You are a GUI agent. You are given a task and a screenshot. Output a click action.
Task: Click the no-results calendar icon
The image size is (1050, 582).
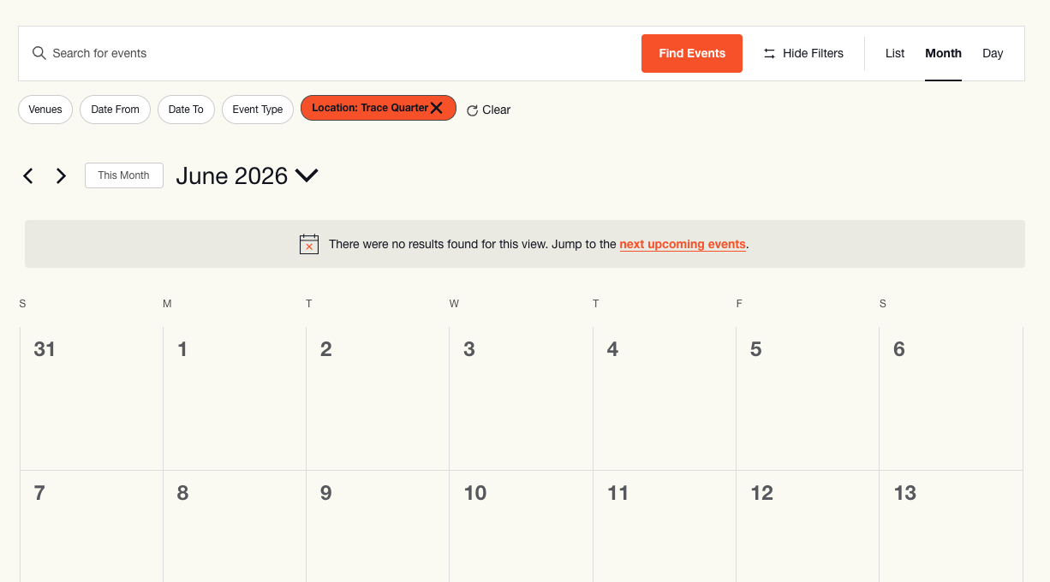[x=309, y=244]
